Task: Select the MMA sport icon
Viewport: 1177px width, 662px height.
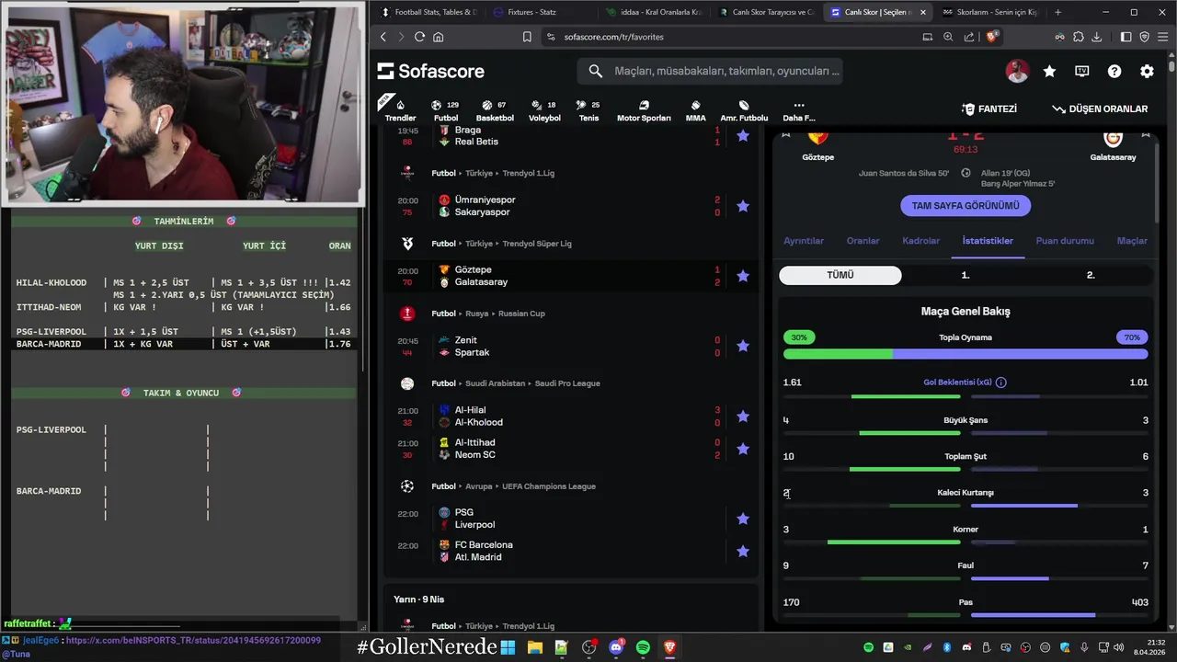Action: click(x=696, y=110)
